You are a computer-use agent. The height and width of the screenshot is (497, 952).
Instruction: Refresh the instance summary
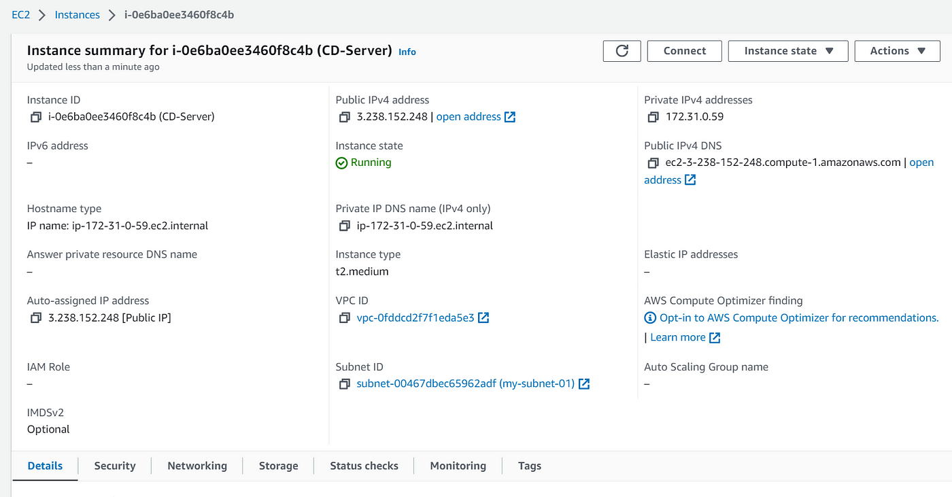(622, 51)
